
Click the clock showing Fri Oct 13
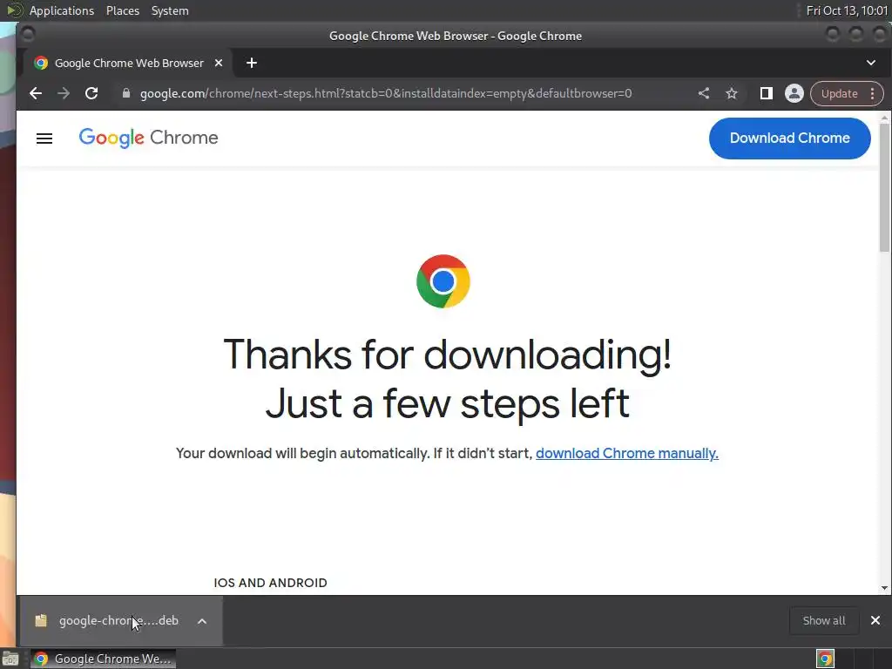coord(847,10)
